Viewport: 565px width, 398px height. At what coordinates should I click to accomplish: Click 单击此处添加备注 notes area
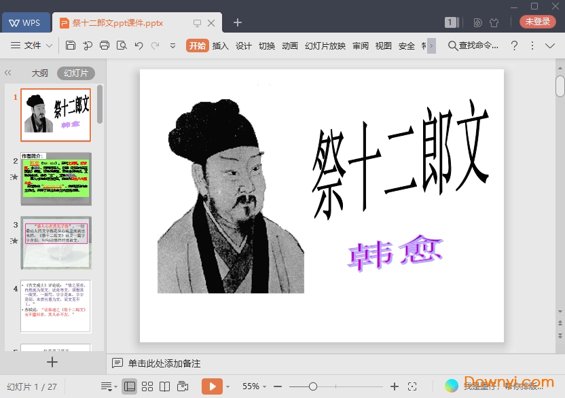pos(164,363)
